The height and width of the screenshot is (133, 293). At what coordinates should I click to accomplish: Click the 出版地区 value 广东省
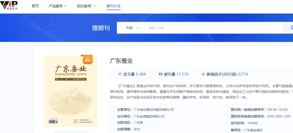pos(138,122)
